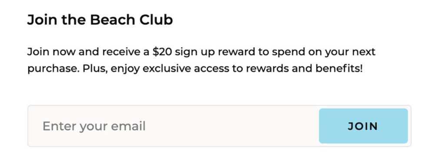Click the '$20' amount in description
Viewport: 445px width, 165px height.
[162, 52]
